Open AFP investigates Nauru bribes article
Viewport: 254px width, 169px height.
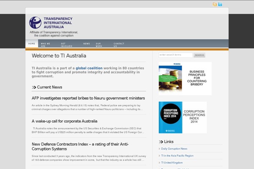point(88,98)
